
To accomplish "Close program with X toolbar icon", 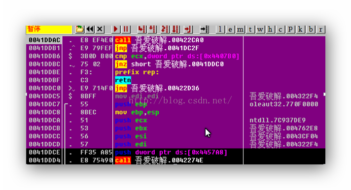I will [x=100, y=29].
